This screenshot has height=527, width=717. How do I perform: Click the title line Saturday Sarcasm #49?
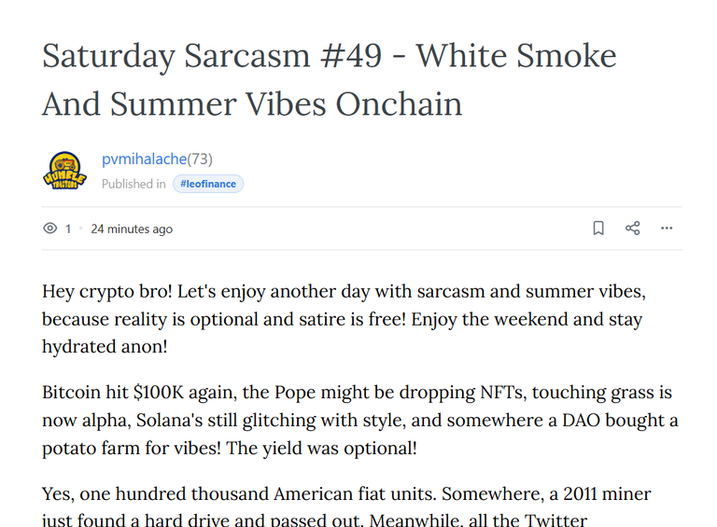tap(212, 56)
